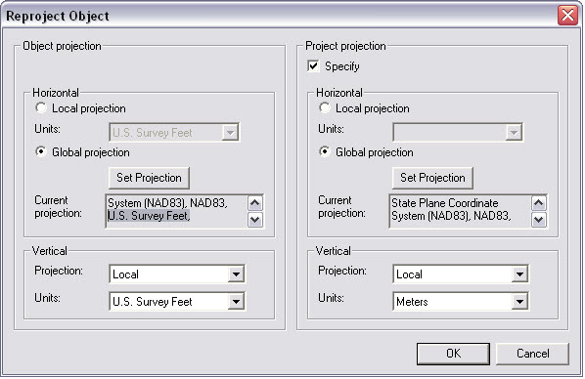Open the project Vertical Units Meters dropdown
This screenshot has width=585, height=379.
tap(461, 302)
